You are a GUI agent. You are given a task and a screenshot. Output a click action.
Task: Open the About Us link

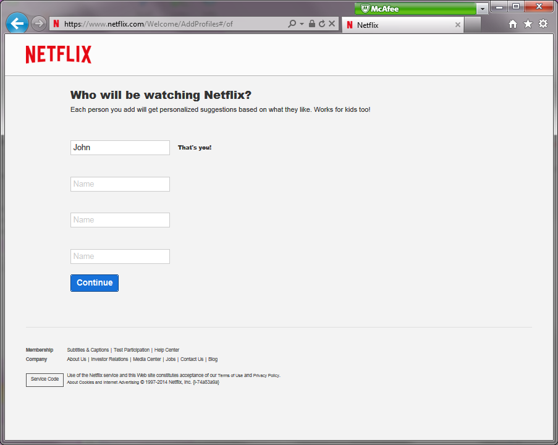coord(77,359)
